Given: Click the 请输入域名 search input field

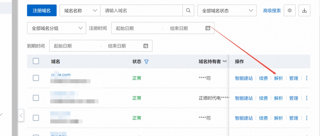Looking at the screenshot, I should 141,10.
